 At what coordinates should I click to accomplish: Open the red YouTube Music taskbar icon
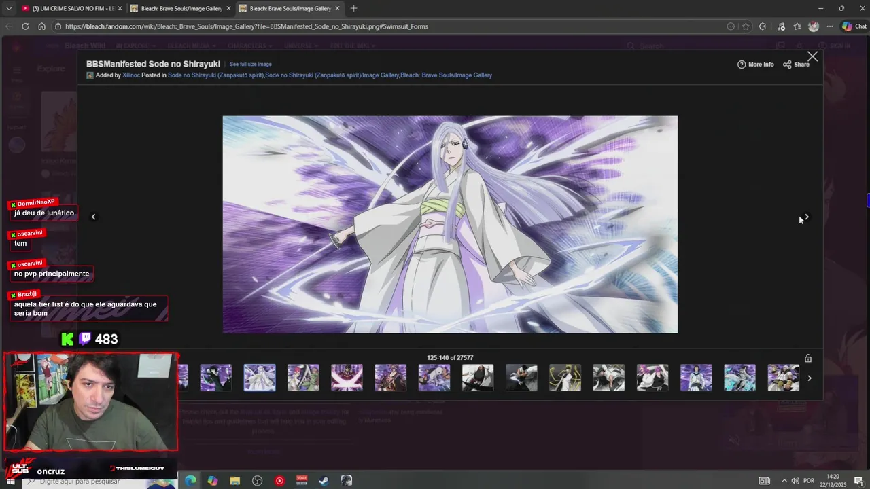pyautogui.click(x=279, y=481)
